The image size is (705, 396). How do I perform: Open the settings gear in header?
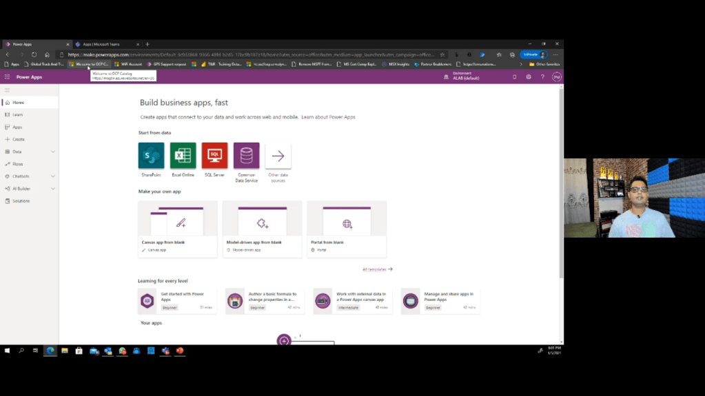click(529, 77)
